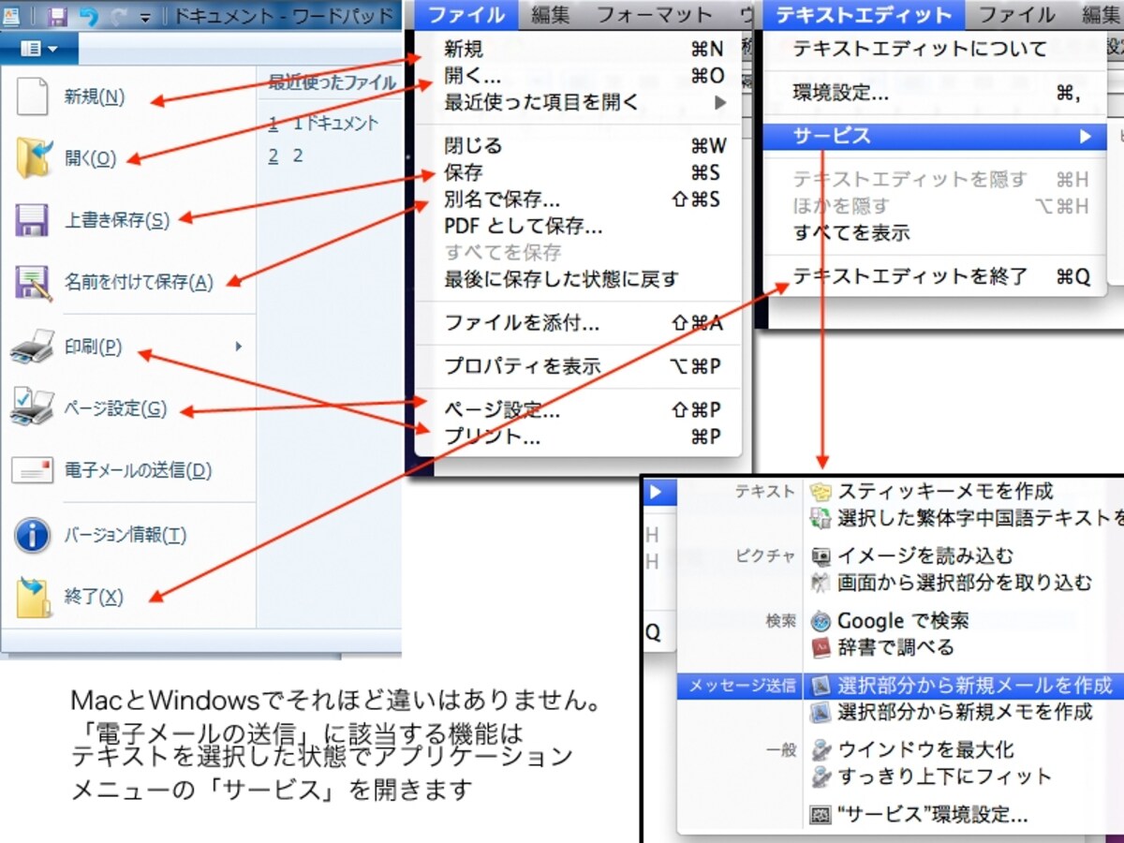This screenshot has width=1124, height=843.
Task: Choose テキストエディットを終了 ⌘Q
Action: click(x=936, y=276)
